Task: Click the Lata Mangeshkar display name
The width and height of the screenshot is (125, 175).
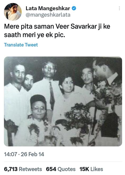Action: (x=48, y=8)
